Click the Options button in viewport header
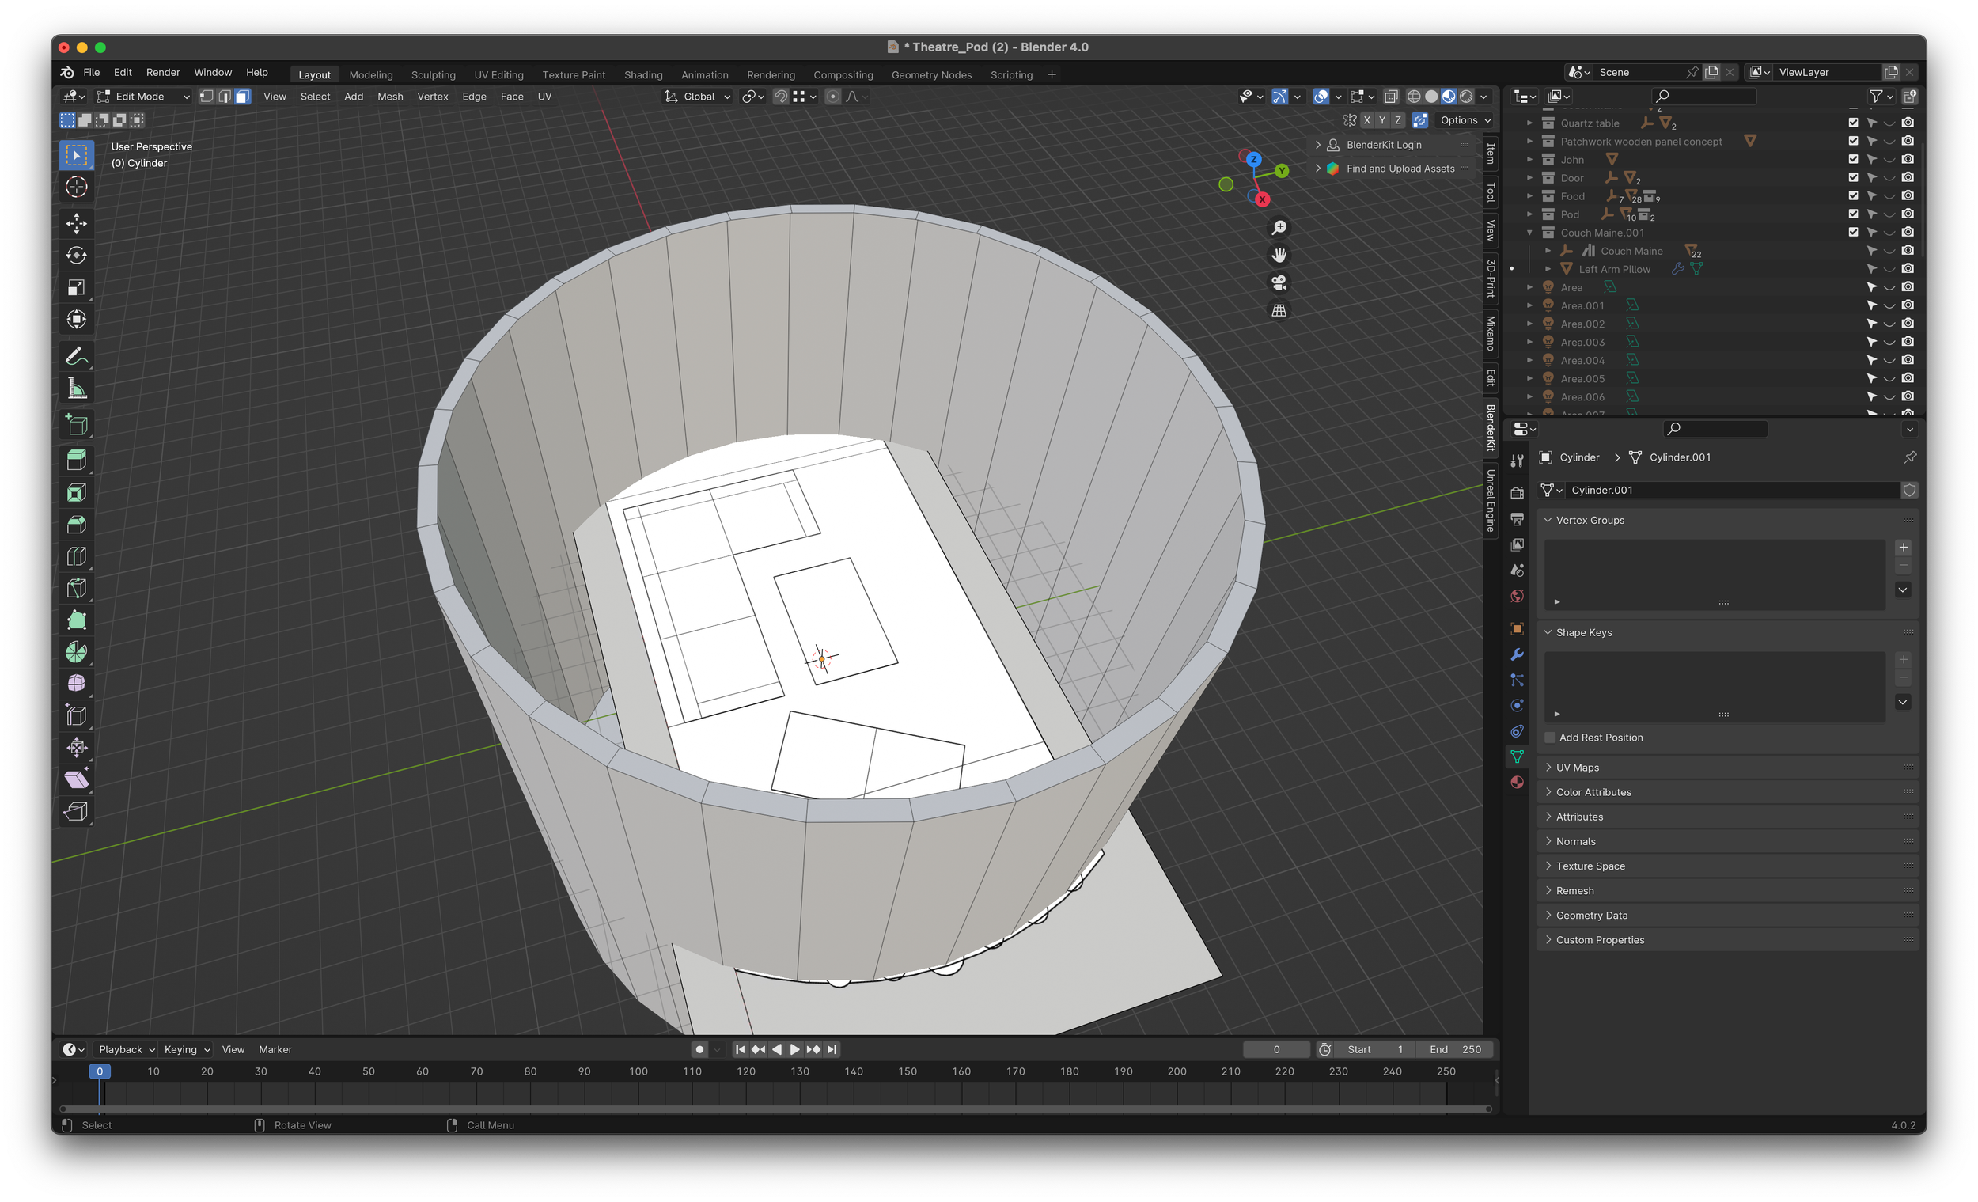Screen dimensions: 1978x1202 pos(1465,120)
